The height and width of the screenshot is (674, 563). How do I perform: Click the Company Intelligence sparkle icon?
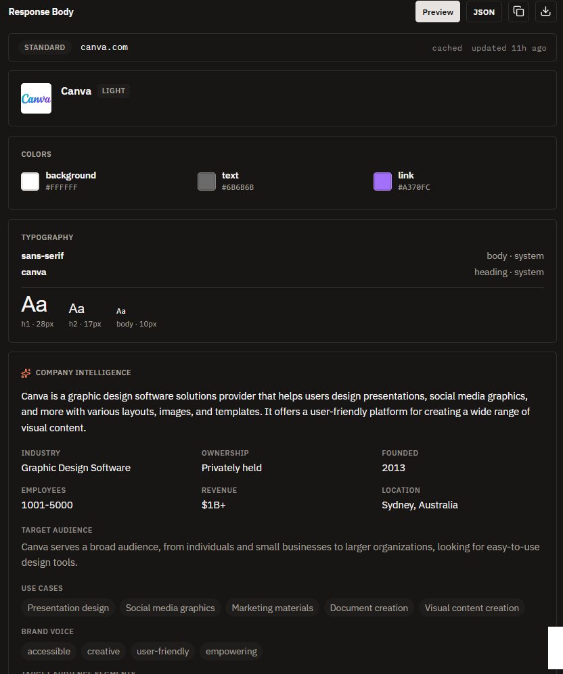pos(26,373)
